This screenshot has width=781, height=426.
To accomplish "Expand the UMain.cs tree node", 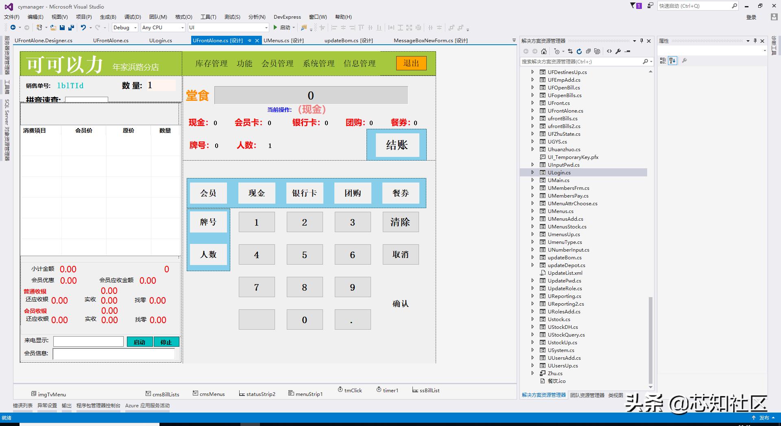I will point(533,180).
